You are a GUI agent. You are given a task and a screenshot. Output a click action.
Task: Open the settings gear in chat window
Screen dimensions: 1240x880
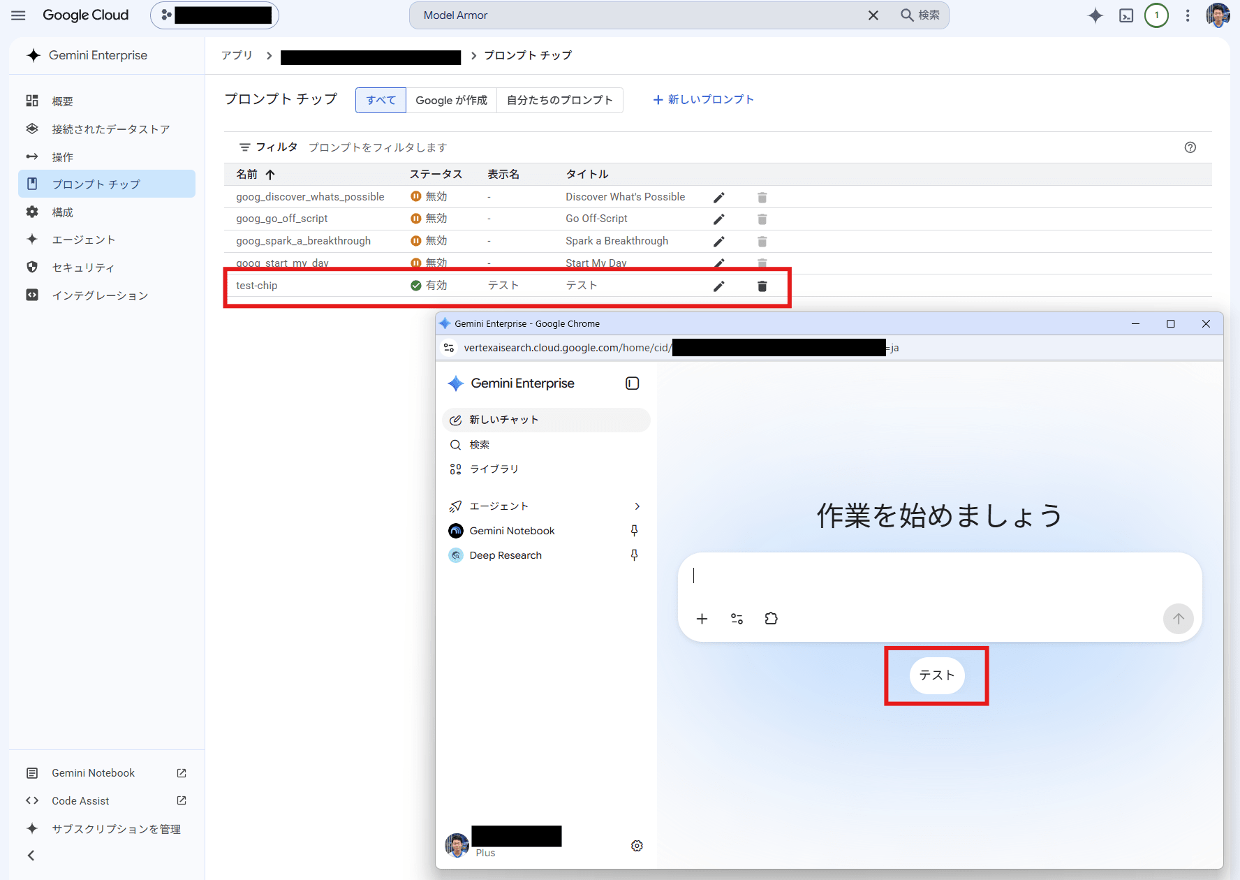[637, 846]
